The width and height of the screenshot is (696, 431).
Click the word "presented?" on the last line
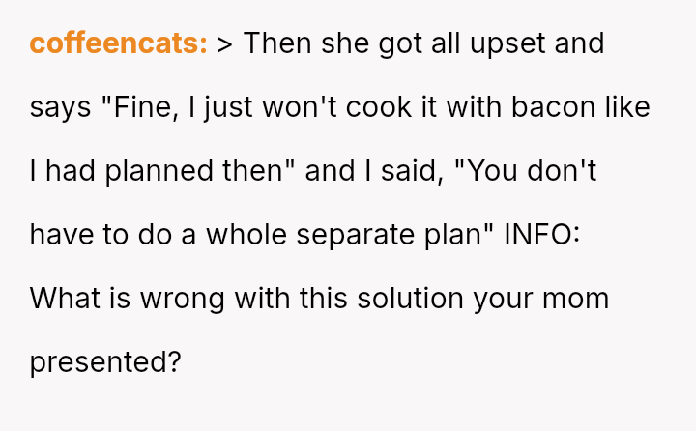tap(105, 362)
